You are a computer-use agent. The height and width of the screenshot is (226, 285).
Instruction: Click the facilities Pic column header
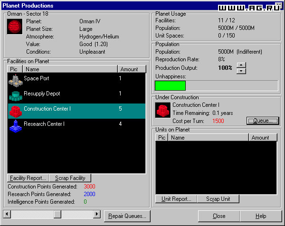[x=15, y=69]
